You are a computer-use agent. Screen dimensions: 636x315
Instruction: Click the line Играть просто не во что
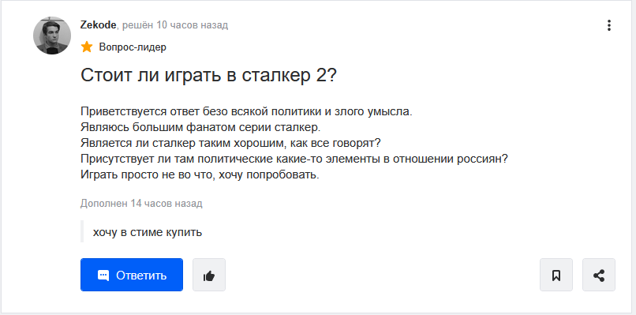pyautogui.click(x=200, y=175)
